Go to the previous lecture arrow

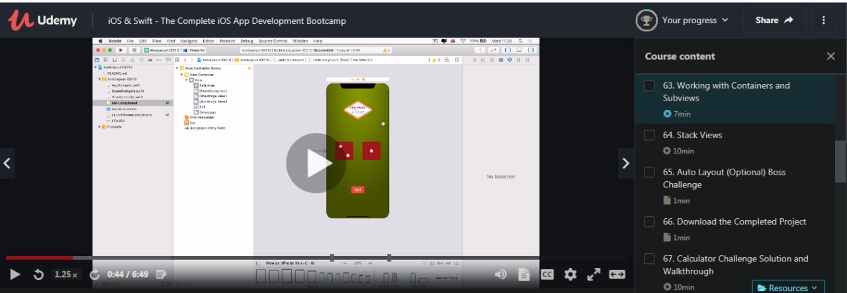[7, 163]
